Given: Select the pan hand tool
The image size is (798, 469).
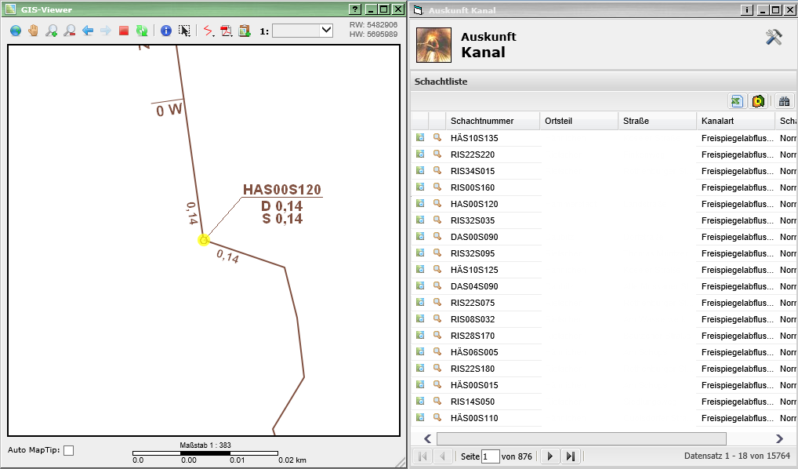Looking at the screenshot, I should tap(34, 31).
